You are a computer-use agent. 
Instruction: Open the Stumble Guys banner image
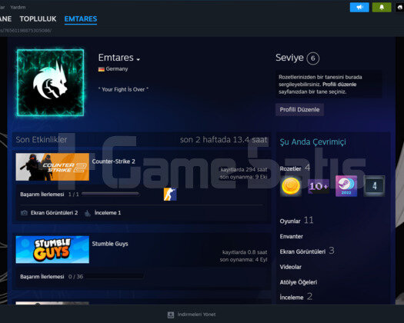[x=52, y=250]
